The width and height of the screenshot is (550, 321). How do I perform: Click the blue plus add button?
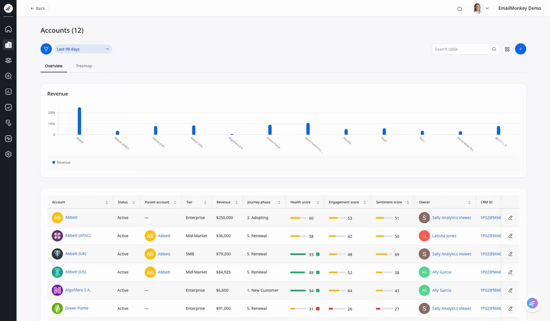520,49
